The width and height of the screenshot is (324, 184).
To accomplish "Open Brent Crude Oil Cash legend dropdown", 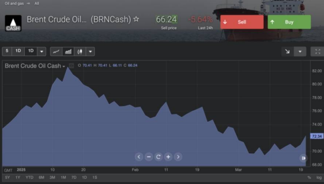I will tap(64, 66).
